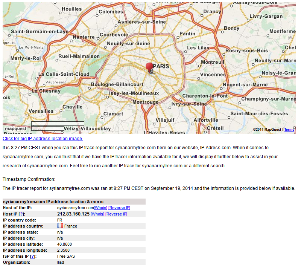301x266 pixels.
Task: Click the '©2014 MapQuest' copyright text
Action: (267, 130)
